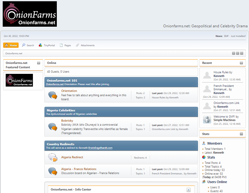Click avatar beside House Rules recent post
249x193 pixels.
(207, 75)
